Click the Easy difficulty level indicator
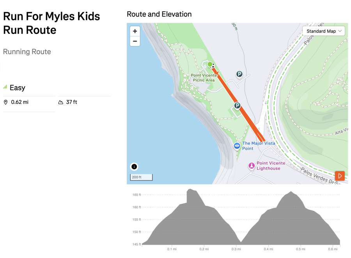The image size is (351, 258). 14,88
